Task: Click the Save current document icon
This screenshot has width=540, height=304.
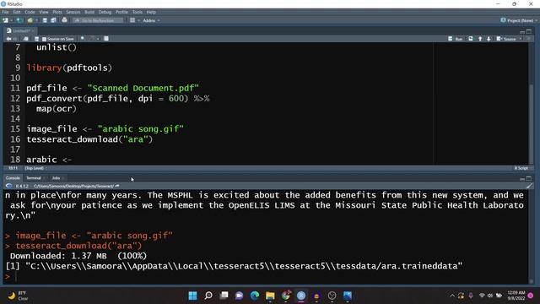Action: 45,20
